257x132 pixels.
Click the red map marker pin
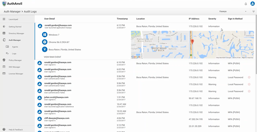[192, 42]
